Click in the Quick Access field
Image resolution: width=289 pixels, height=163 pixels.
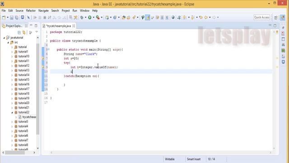click(262, 17)
